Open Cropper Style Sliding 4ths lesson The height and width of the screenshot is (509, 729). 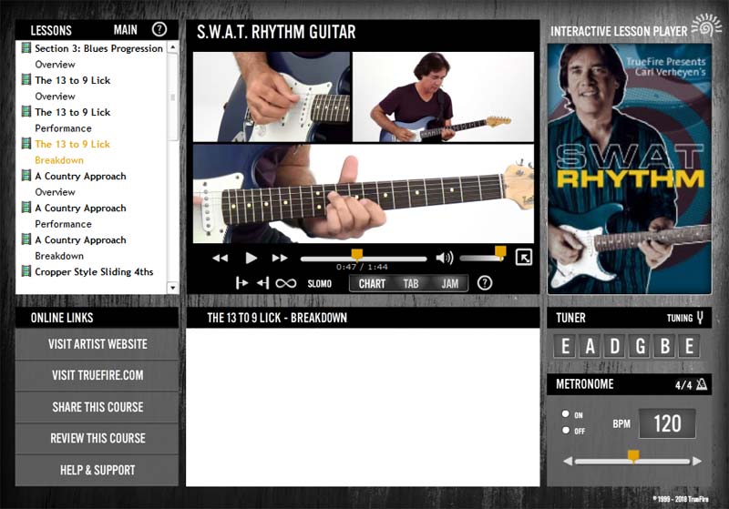click(88, 271)
